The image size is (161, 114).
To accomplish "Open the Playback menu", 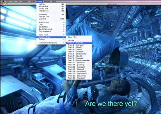I will tap(25, 1).
